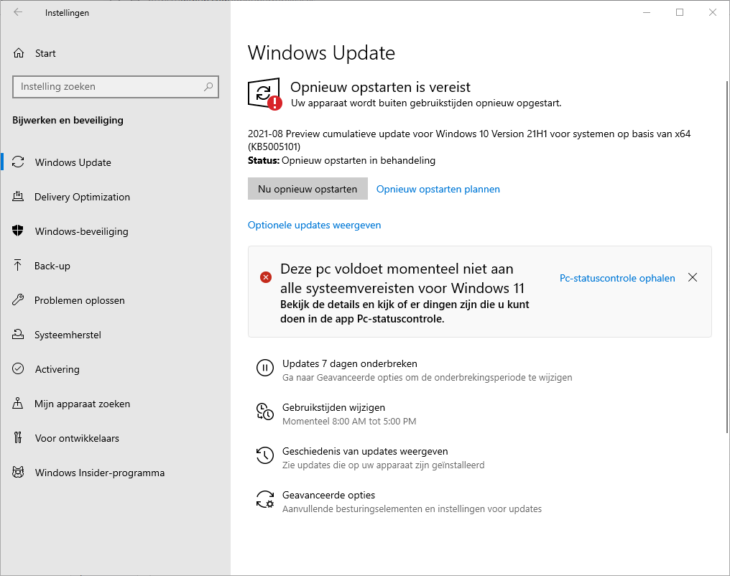
Task: Open Voor ontwikkelaars in the sidebar
Action: (76, 438)
